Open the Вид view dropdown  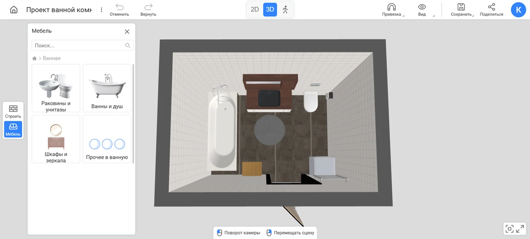point(422,10)
